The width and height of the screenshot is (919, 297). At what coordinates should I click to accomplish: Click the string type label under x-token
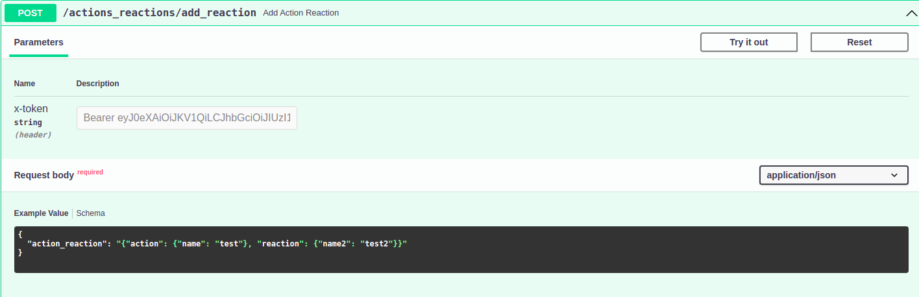[28, 123]
